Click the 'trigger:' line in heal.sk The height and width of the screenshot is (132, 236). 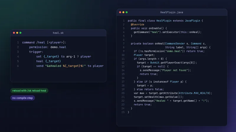(x=36, y=52)
